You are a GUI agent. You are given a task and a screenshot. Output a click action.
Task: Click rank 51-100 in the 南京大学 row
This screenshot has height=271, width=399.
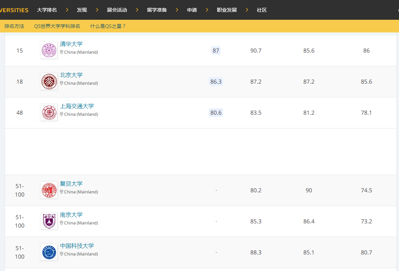pos(19,221)
